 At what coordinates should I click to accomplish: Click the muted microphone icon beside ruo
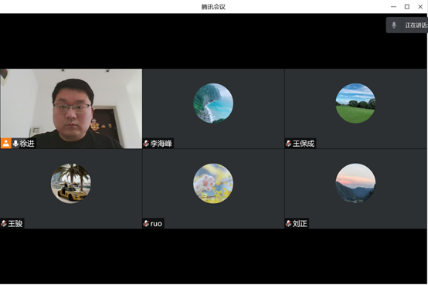pyautogui.click(x=146, y=223)
